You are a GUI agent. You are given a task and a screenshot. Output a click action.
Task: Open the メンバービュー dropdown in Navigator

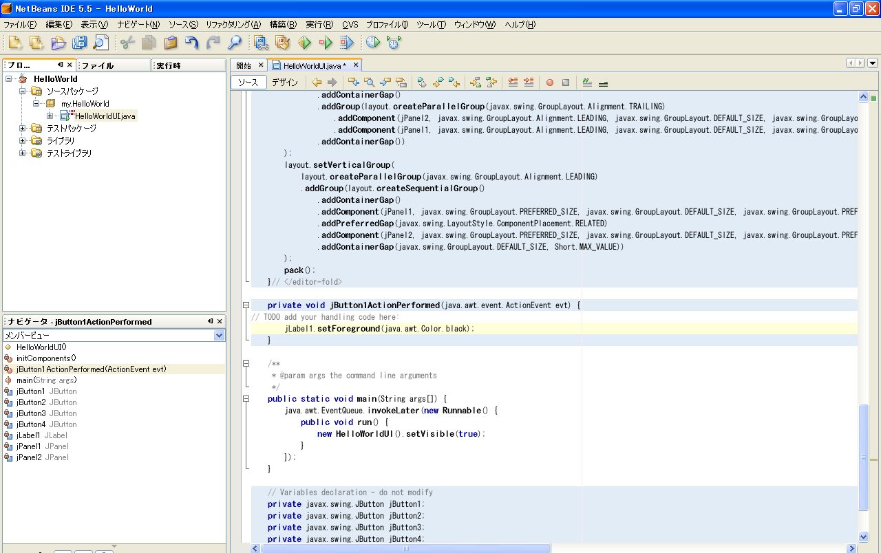pos(220,336)
